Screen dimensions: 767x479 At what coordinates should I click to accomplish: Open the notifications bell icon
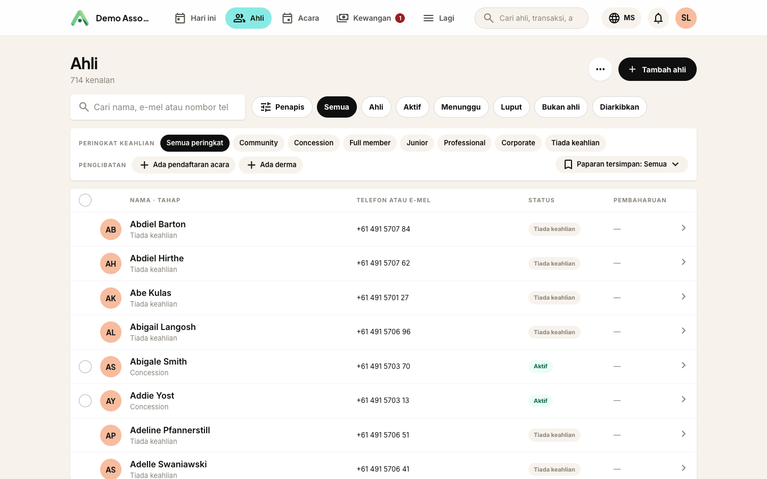click(x=658, y=18)
